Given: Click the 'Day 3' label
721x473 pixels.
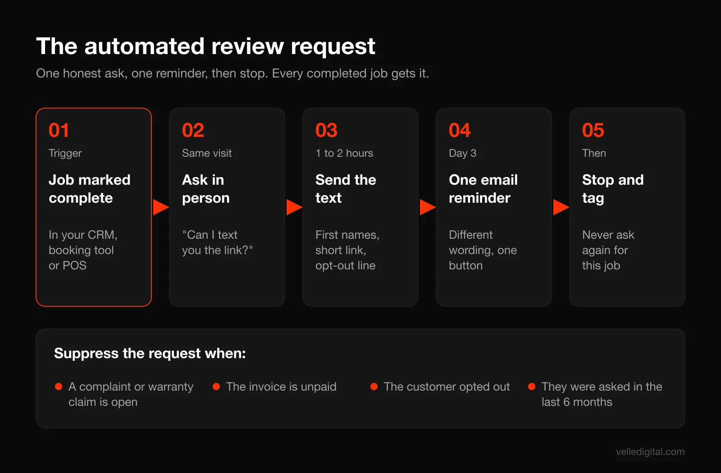Looking at the screenshot, I should tap(462, 153).
